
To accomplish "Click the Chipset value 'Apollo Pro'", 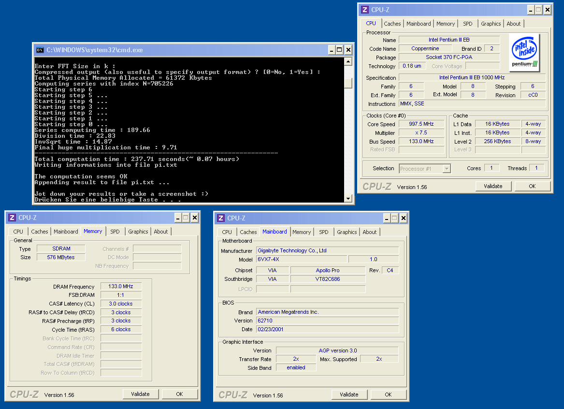I will point(328,270).
